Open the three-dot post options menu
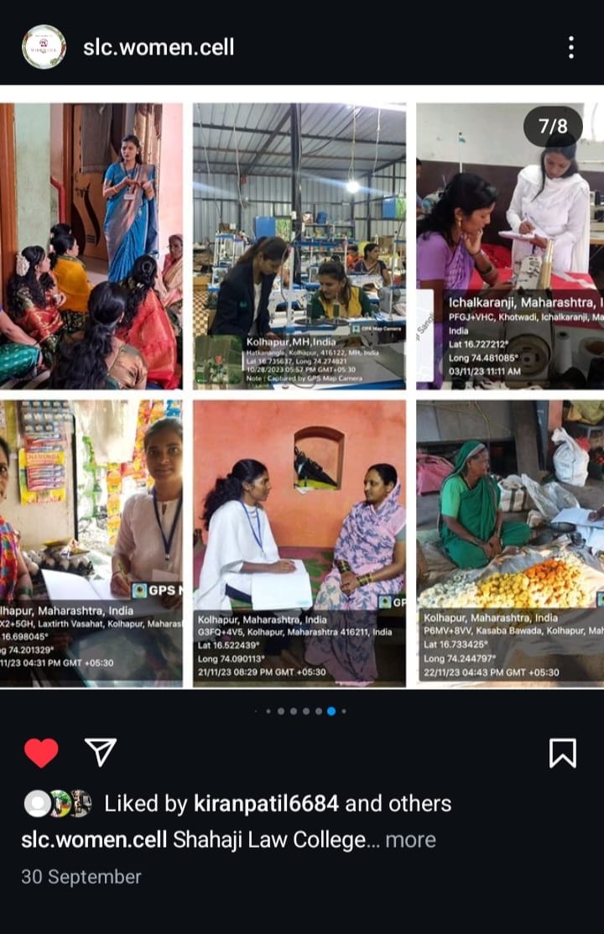Screen dimensions: 604x934 (x=570, y=47)
